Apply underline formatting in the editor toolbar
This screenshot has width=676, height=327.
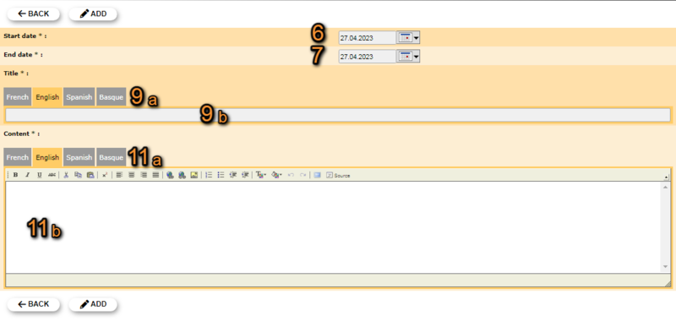click(40, 175)
